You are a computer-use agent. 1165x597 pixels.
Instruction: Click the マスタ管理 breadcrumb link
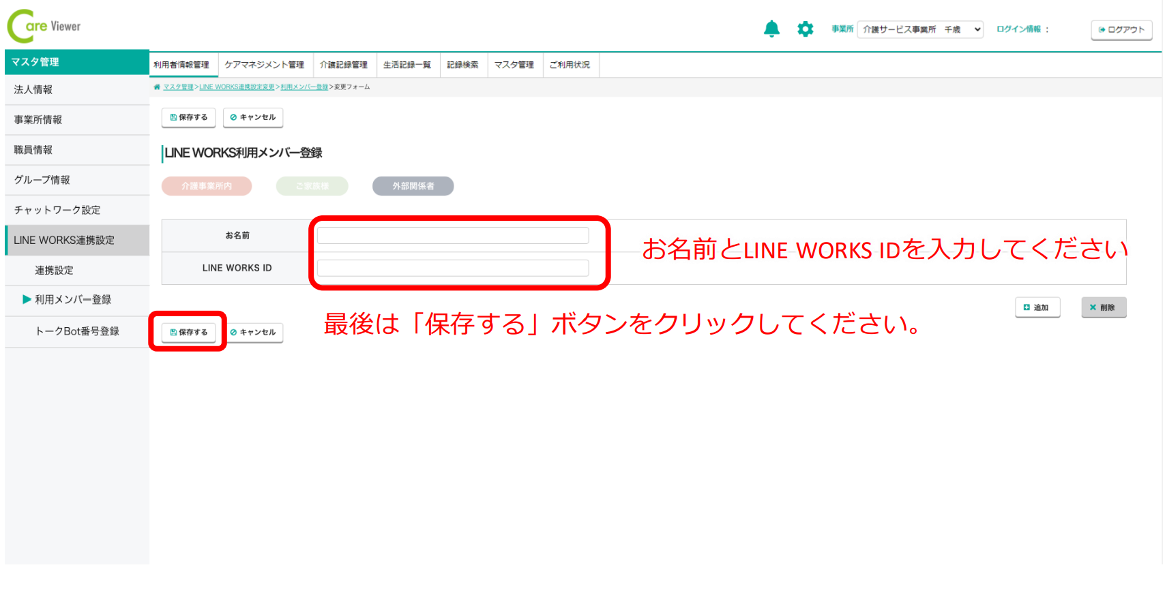coord(179,87)
